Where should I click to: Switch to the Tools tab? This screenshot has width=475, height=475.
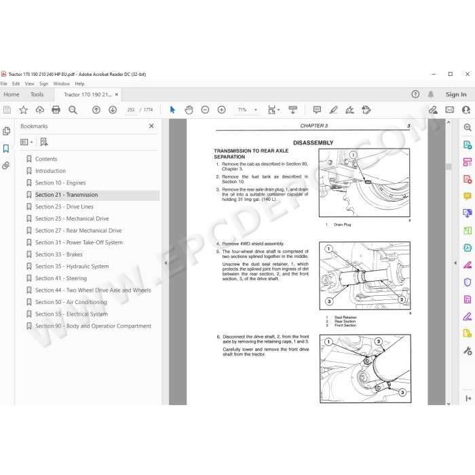37,94
